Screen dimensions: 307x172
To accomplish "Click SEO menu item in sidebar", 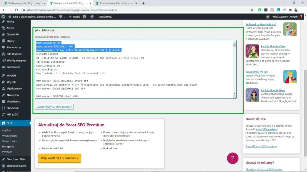I will pos(15,123).
